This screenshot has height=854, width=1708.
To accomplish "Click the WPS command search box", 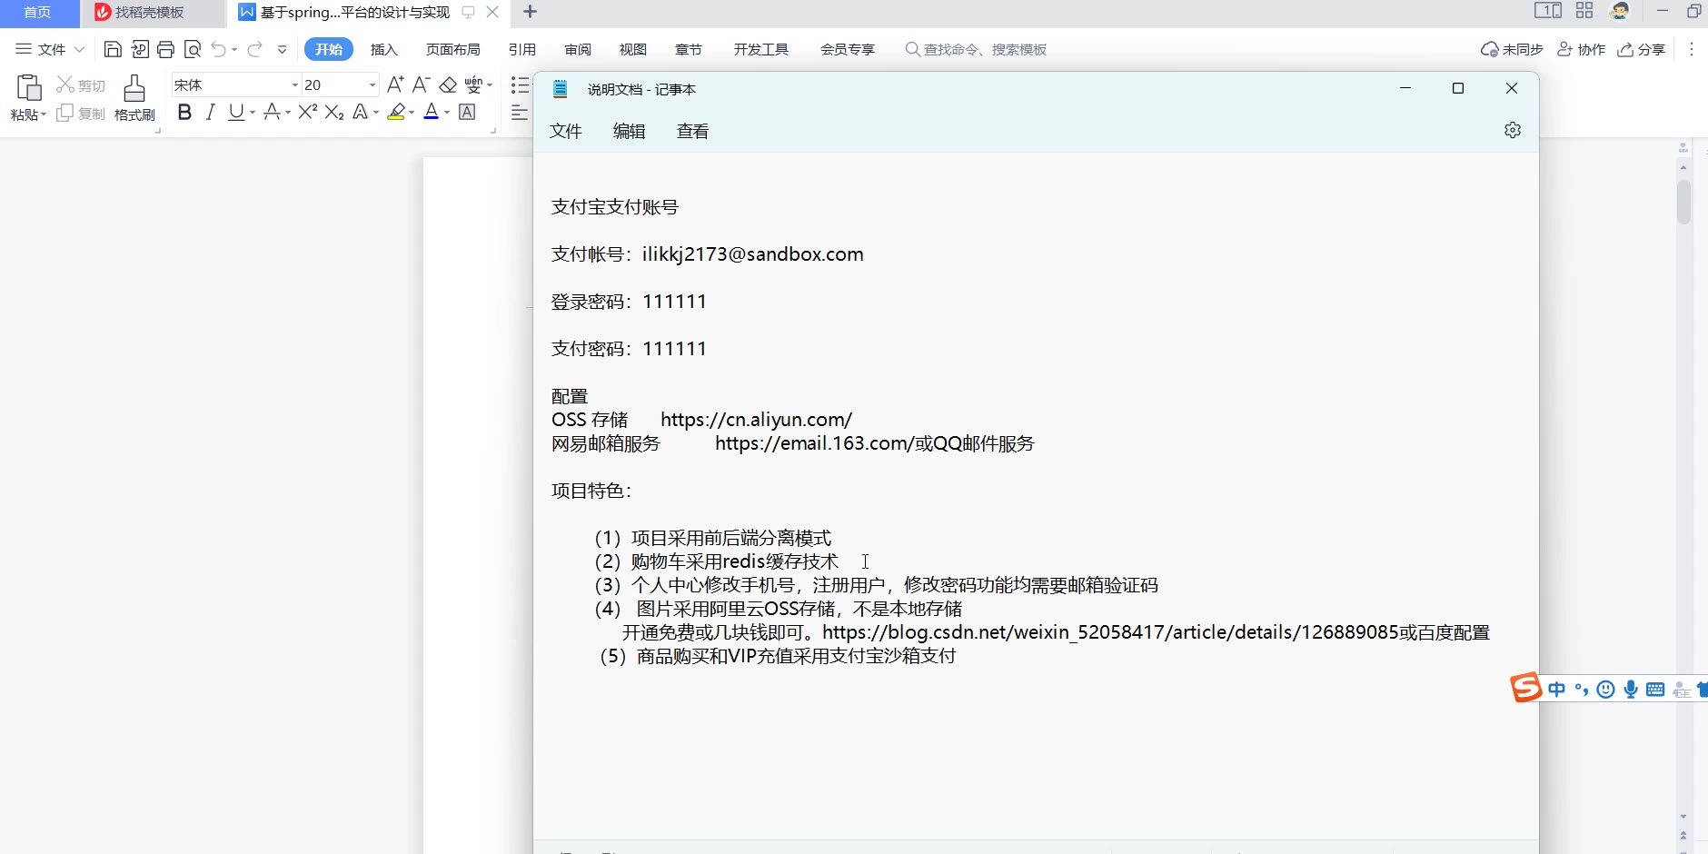I will pos(977,49).
